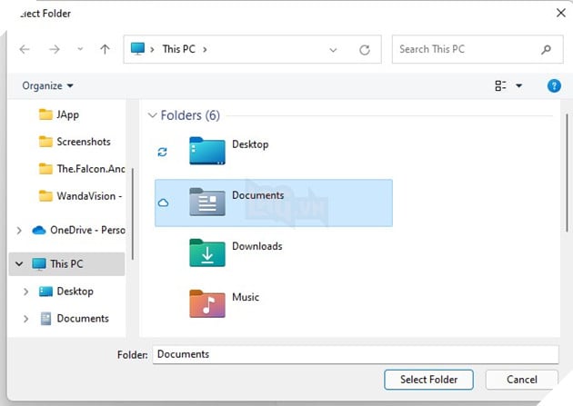
Task: Click the JApp yellow folder icon
Action: pyautogui.click(x=45, y=114)
